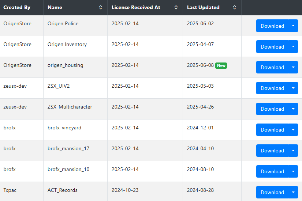The height and width of the screenshot is (201, 302).
Task: Click last updated date 2025-06-08
Action: coord(200,65)
